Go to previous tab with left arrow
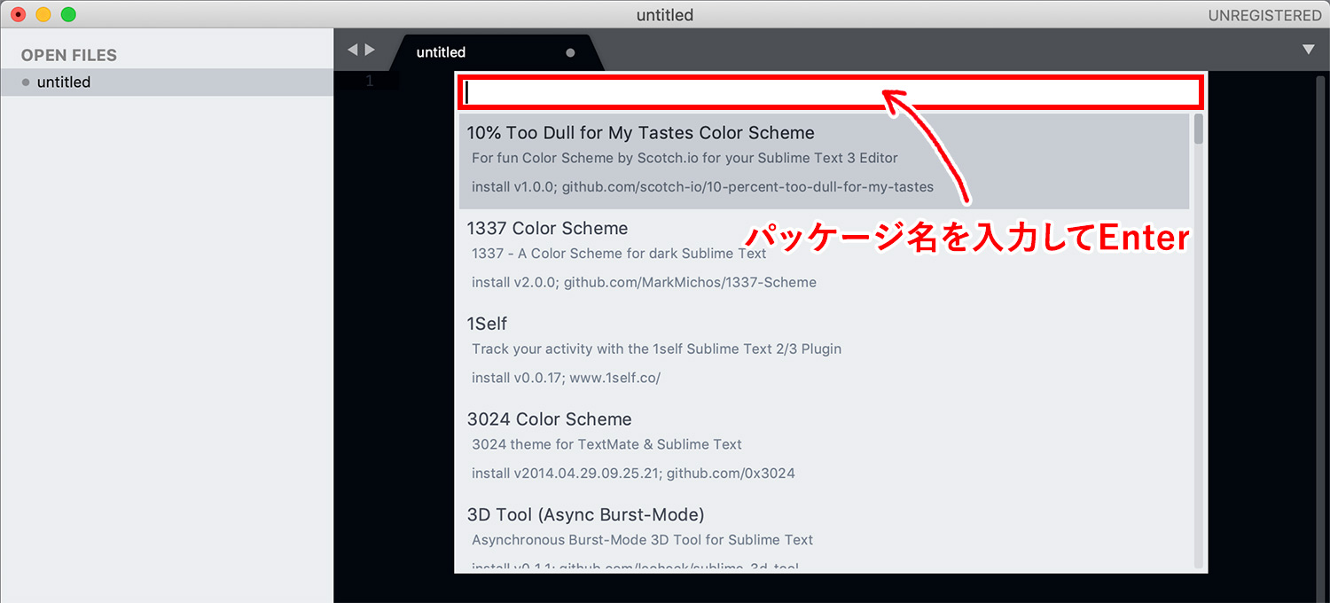 click(352, 50)
